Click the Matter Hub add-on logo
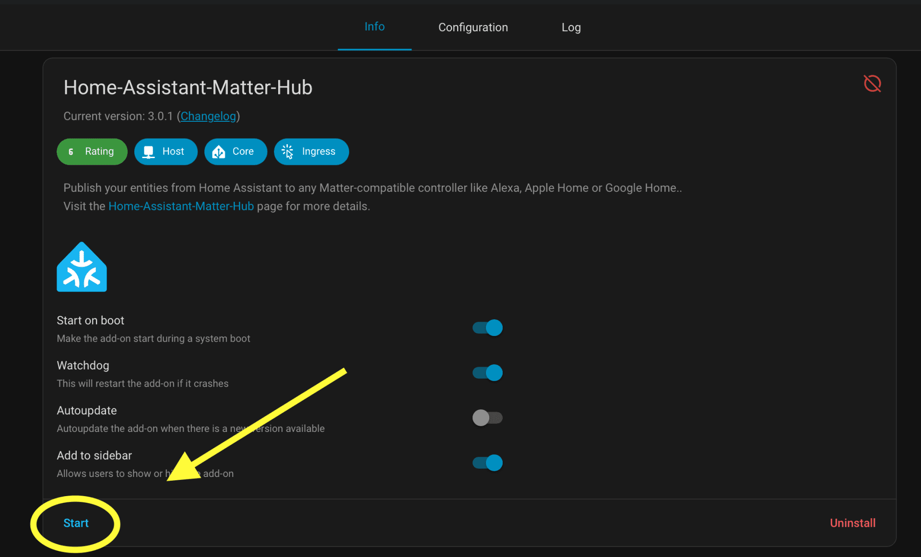Screen dimensions: 921x557 coord(82,267)
